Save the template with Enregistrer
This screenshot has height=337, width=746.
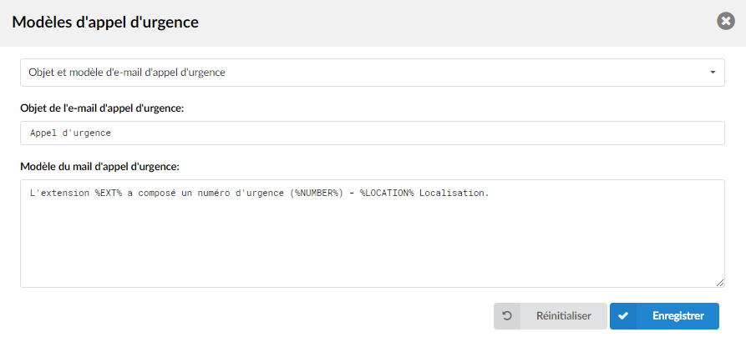click(x=664, y=316)
